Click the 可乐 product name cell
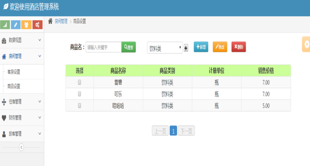Screen dimensions: 310x166 (x=118, y=94)
